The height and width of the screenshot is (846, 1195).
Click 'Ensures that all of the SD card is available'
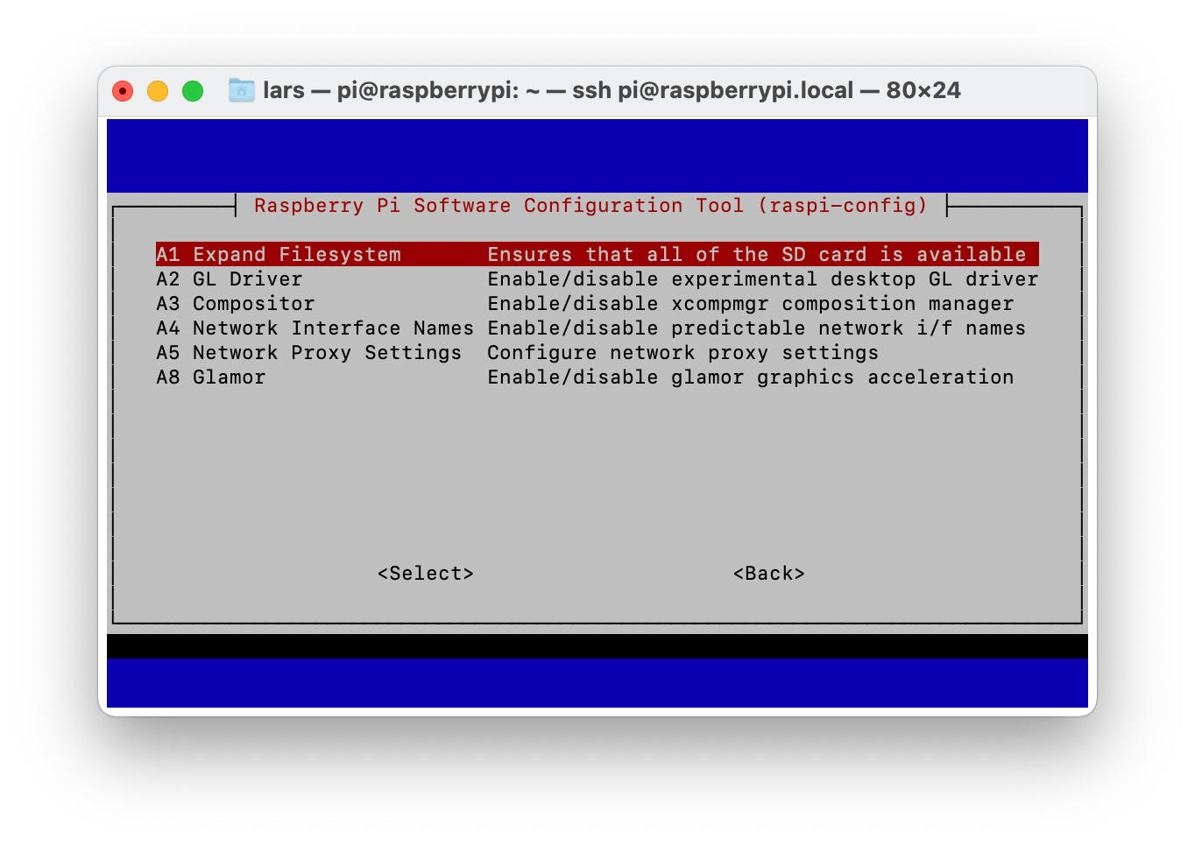(757, 254)
